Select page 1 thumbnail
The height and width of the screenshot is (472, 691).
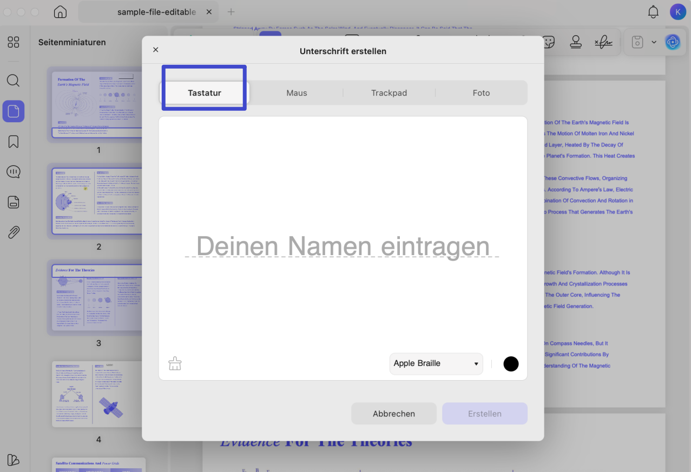97,104
